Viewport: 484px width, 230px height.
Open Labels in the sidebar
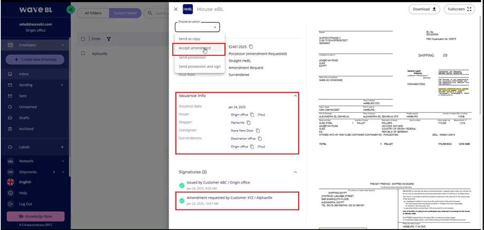coord(25,147)
